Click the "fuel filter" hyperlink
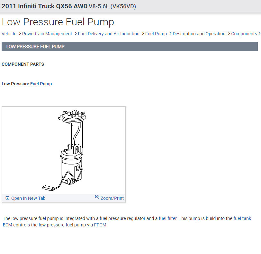Screen dimensions: 261x254 point(167,218)
